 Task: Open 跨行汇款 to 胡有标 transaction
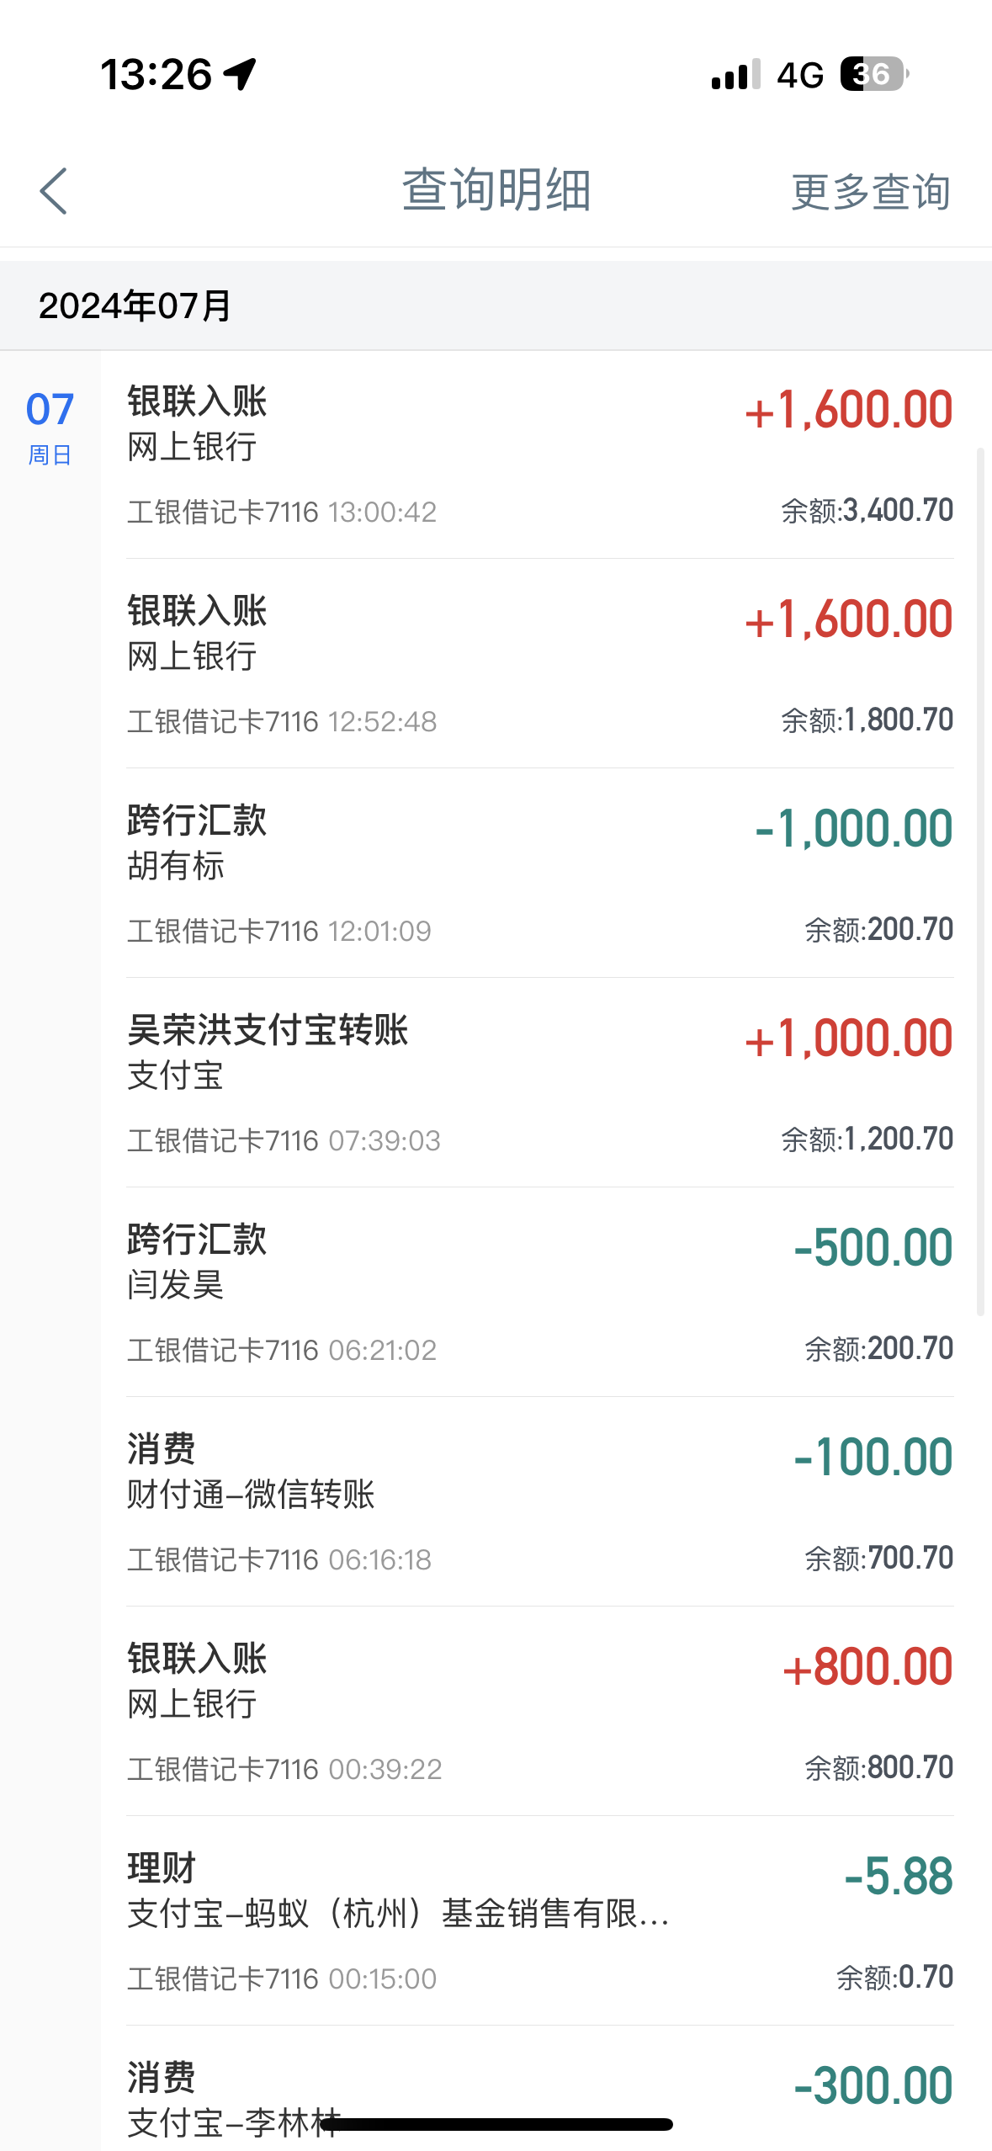(538, 873)
